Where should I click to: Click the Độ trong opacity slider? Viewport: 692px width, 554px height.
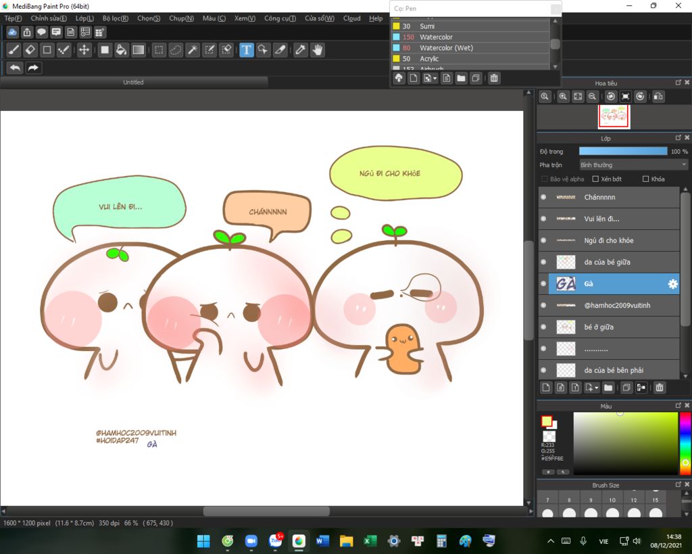(x=623, y=151)
